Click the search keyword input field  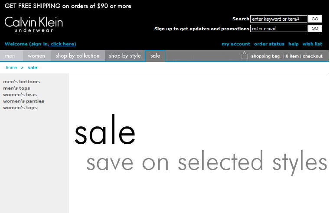(x=279, y=19)
